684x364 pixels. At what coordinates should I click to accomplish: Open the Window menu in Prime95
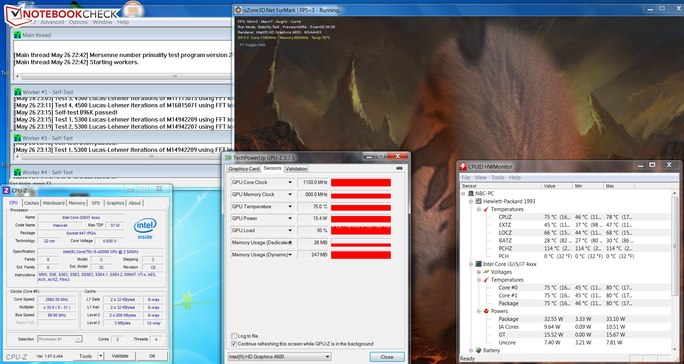[102, 22]
